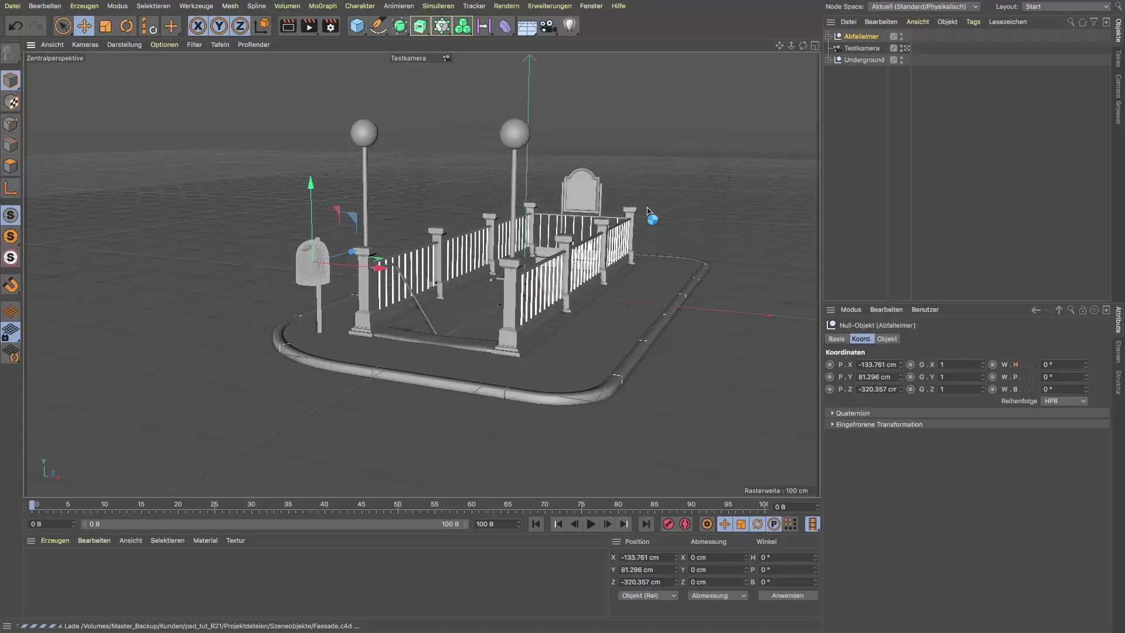Toggle the Y axis lock
Screen dimensions: 1125x633
[219, 26]
